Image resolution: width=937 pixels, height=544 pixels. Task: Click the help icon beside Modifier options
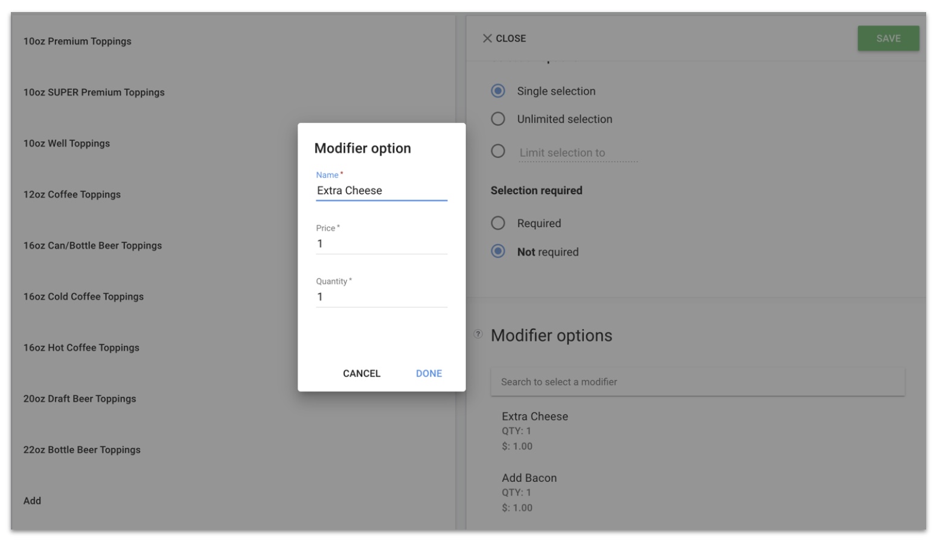[478, 335]
